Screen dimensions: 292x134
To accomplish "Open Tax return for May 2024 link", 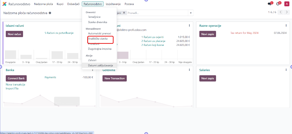I will pos(244,33).
